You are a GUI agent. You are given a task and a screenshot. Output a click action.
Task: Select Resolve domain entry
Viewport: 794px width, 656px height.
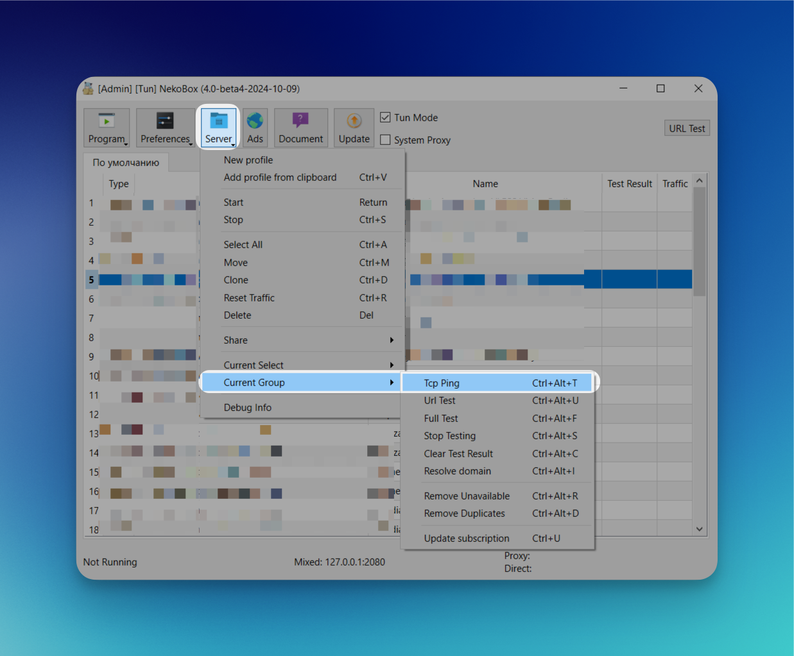[x=497, y=471]
